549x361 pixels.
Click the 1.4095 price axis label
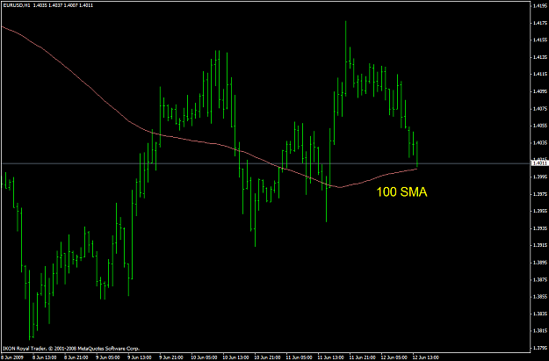(x=539, y=91)
